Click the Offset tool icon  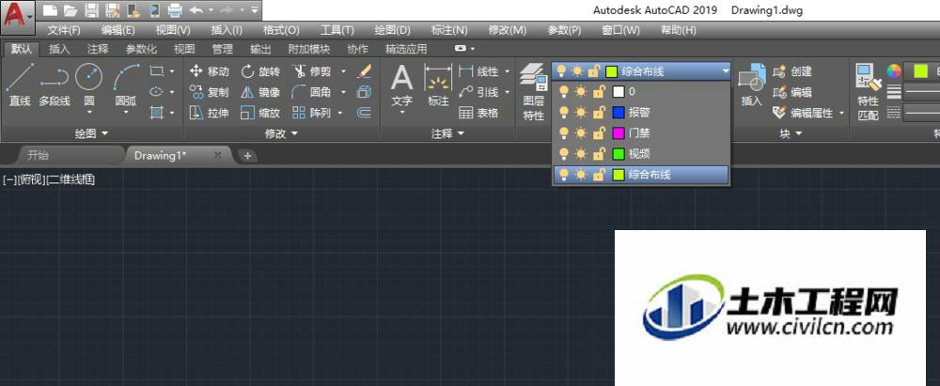click(x=363, y=113)
